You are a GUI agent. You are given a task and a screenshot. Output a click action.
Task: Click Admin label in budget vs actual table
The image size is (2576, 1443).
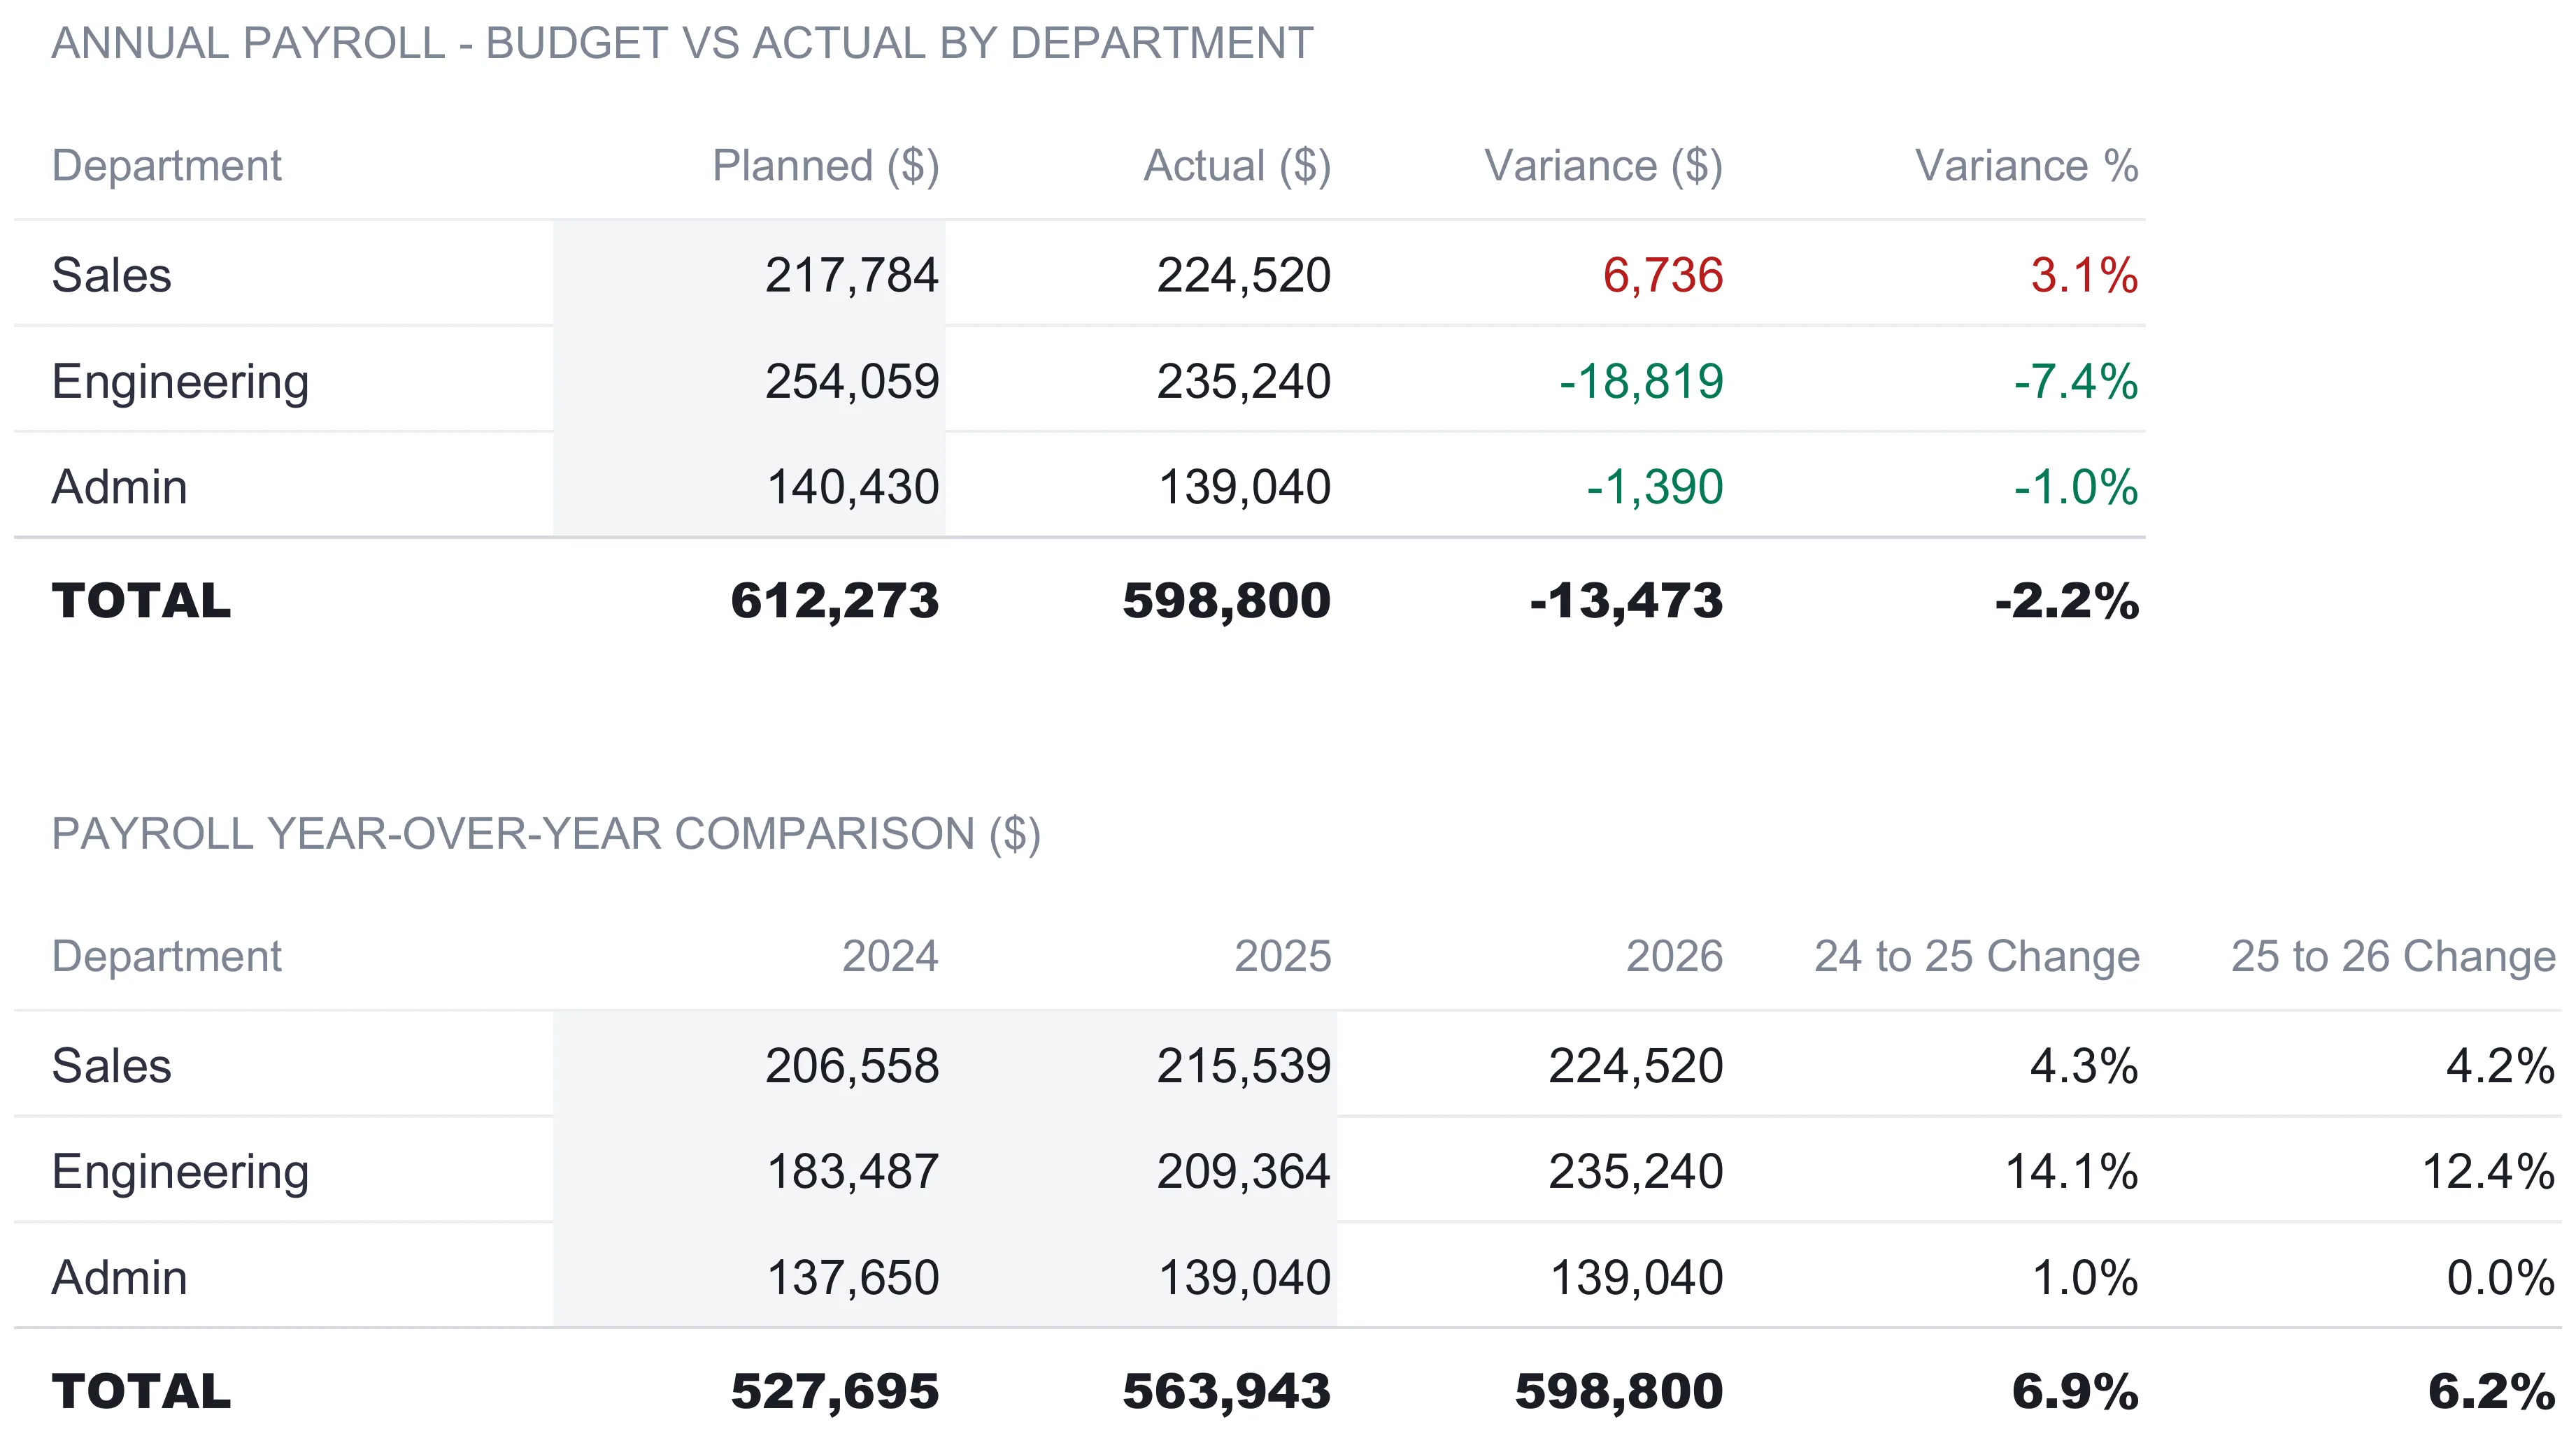tap(119, 487)
